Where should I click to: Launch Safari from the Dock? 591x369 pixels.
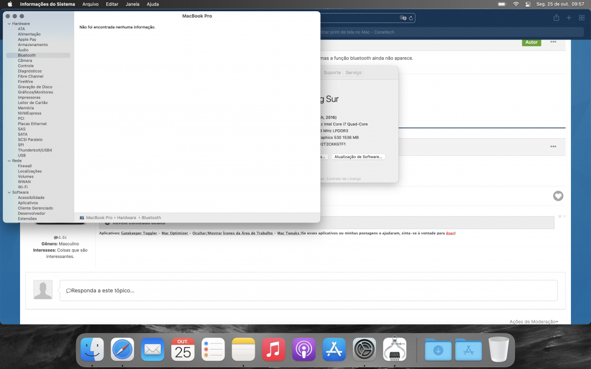[122, 349]
